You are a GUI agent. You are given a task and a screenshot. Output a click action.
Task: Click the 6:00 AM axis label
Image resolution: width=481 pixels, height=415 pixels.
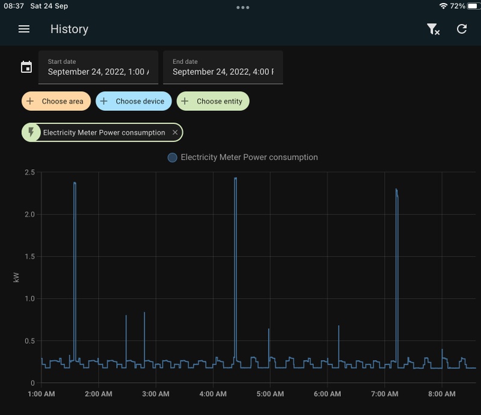[327, 394]
